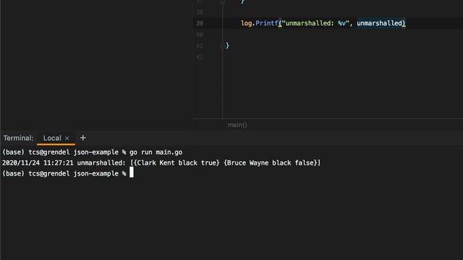This screenshot has height=260, width=463.
Task: Click the unmarshalled argument variable
Action: click(x=379, y=23)
